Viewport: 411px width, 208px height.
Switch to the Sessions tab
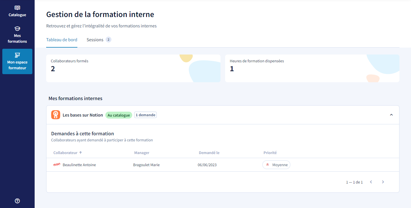[x=95, y=40]
